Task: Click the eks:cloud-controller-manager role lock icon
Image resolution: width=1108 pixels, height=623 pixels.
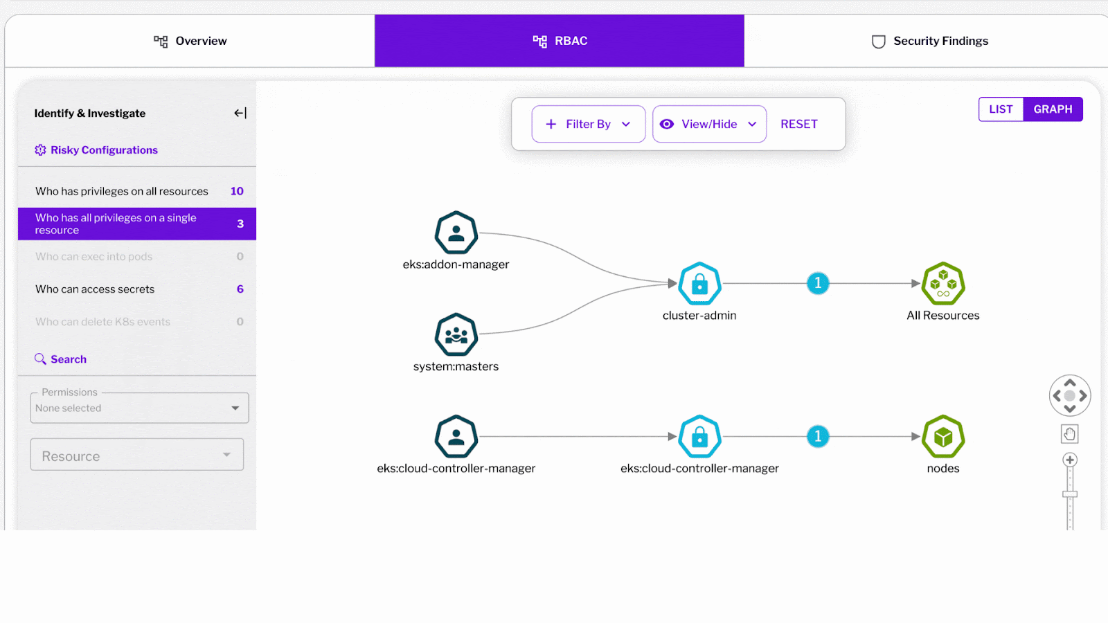Action: 699,437
